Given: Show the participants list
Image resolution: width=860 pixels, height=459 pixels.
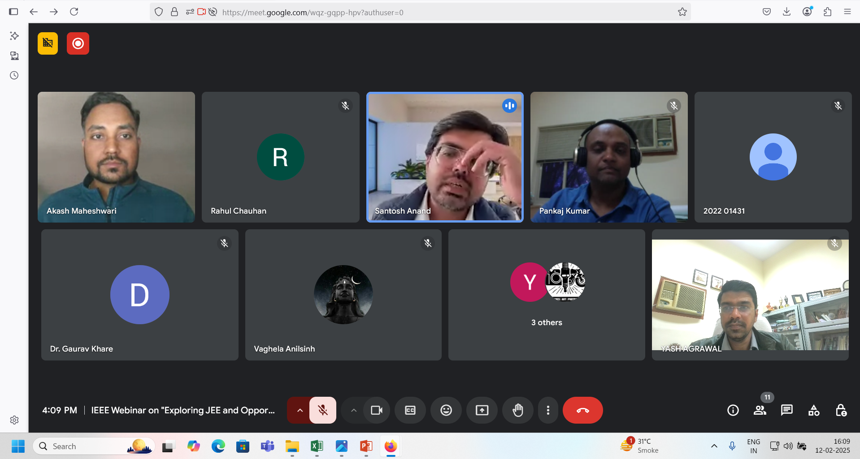Looking at the screenshot, I should pos(760,410).
